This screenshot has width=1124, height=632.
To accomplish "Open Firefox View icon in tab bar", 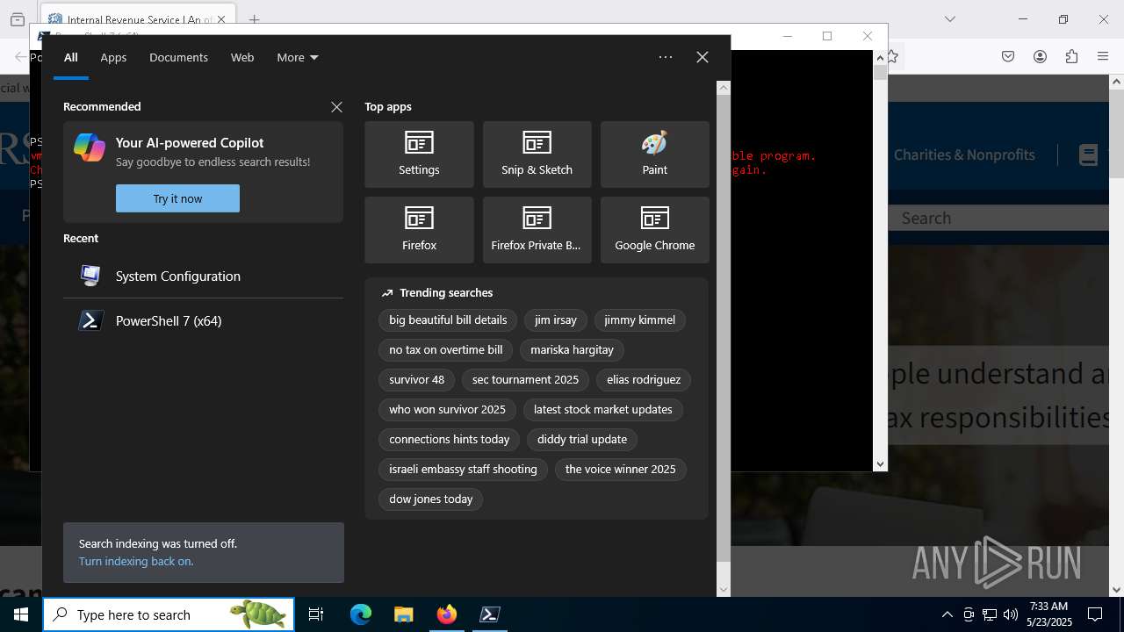I will (18, 19).
